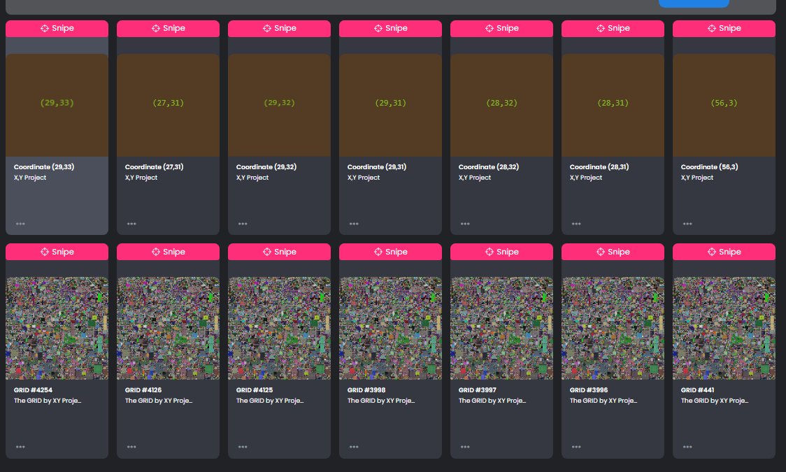Show ellipsis menu for GRID #3998
The width and height of the screenshot is (786, 472).
(x=355, y=447)
